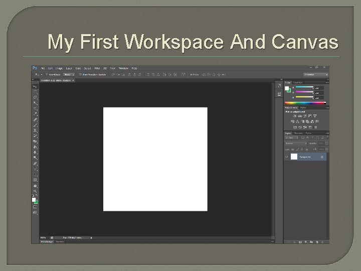Select the Eraser tool
The height and width of the screenshot is (271, 361).
35,142
